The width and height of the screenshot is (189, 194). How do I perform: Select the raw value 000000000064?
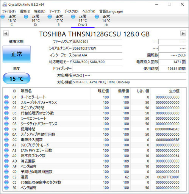pyautogui.click(x=167, y=156)
